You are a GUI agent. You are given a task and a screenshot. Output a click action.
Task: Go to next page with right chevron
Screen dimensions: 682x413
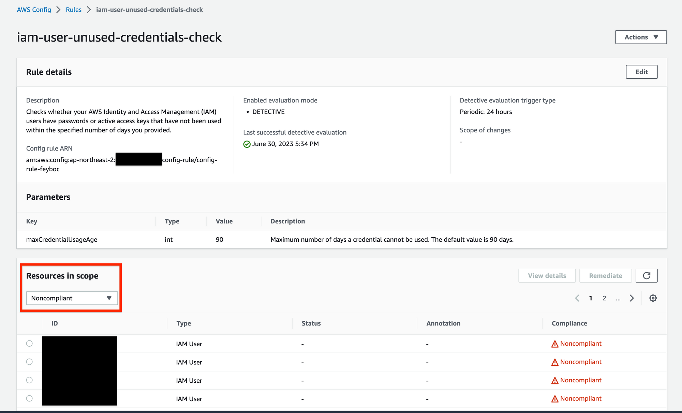pos(632,298)
